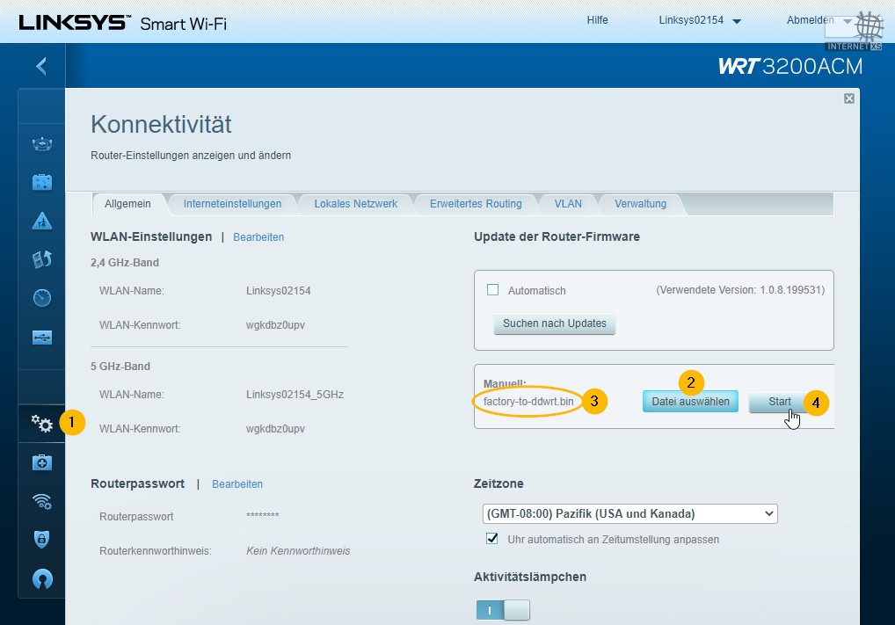Click the masked Routerpasswort value
Image resolution: width=895 pixels, height=625 pixels.
[x=263, y=515]
